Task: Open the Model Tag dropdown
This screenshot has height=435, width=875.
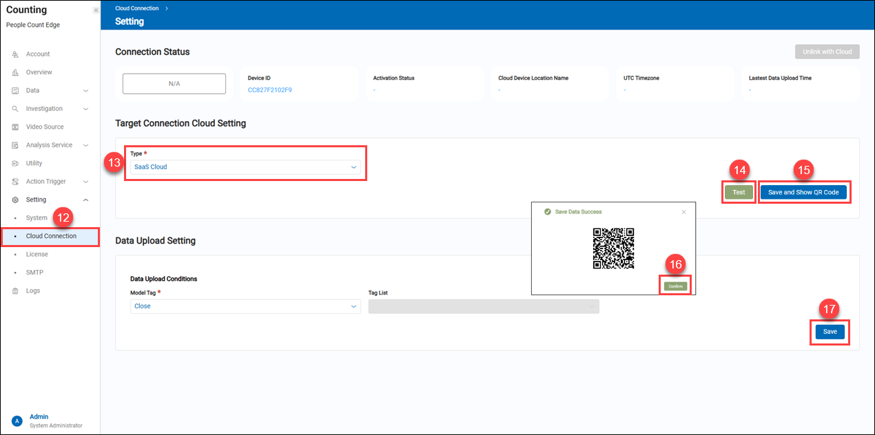Action: tap(245, 306)
